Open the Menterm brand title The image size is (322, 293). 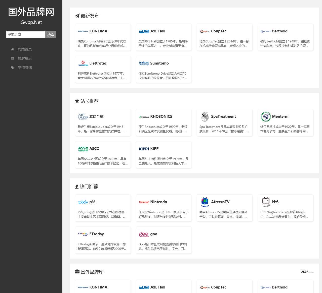click(x=280, y=116)
